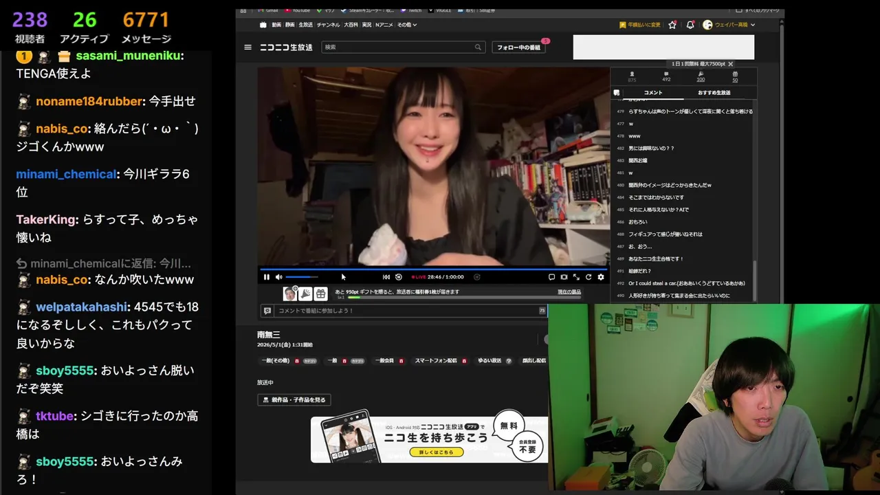The width and height of the screenshot is (880, 495).
Task: Click 詳しくはこちら on app banner
Action: (x=436, y=452)
